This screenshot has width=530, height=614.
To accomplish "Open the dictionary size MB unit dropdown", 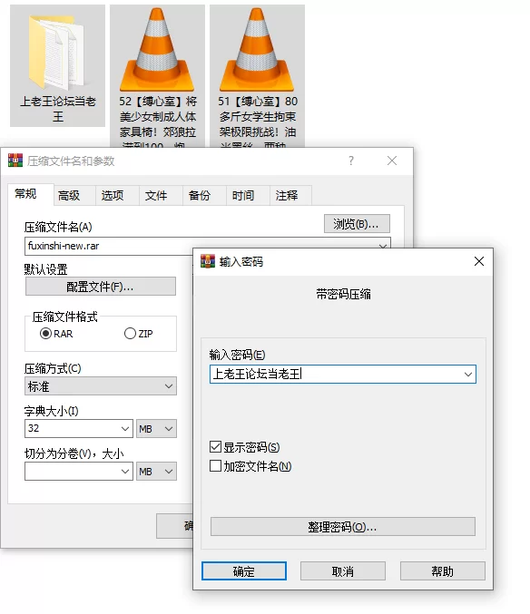I will pyautogui.click(x=156, y=429).
